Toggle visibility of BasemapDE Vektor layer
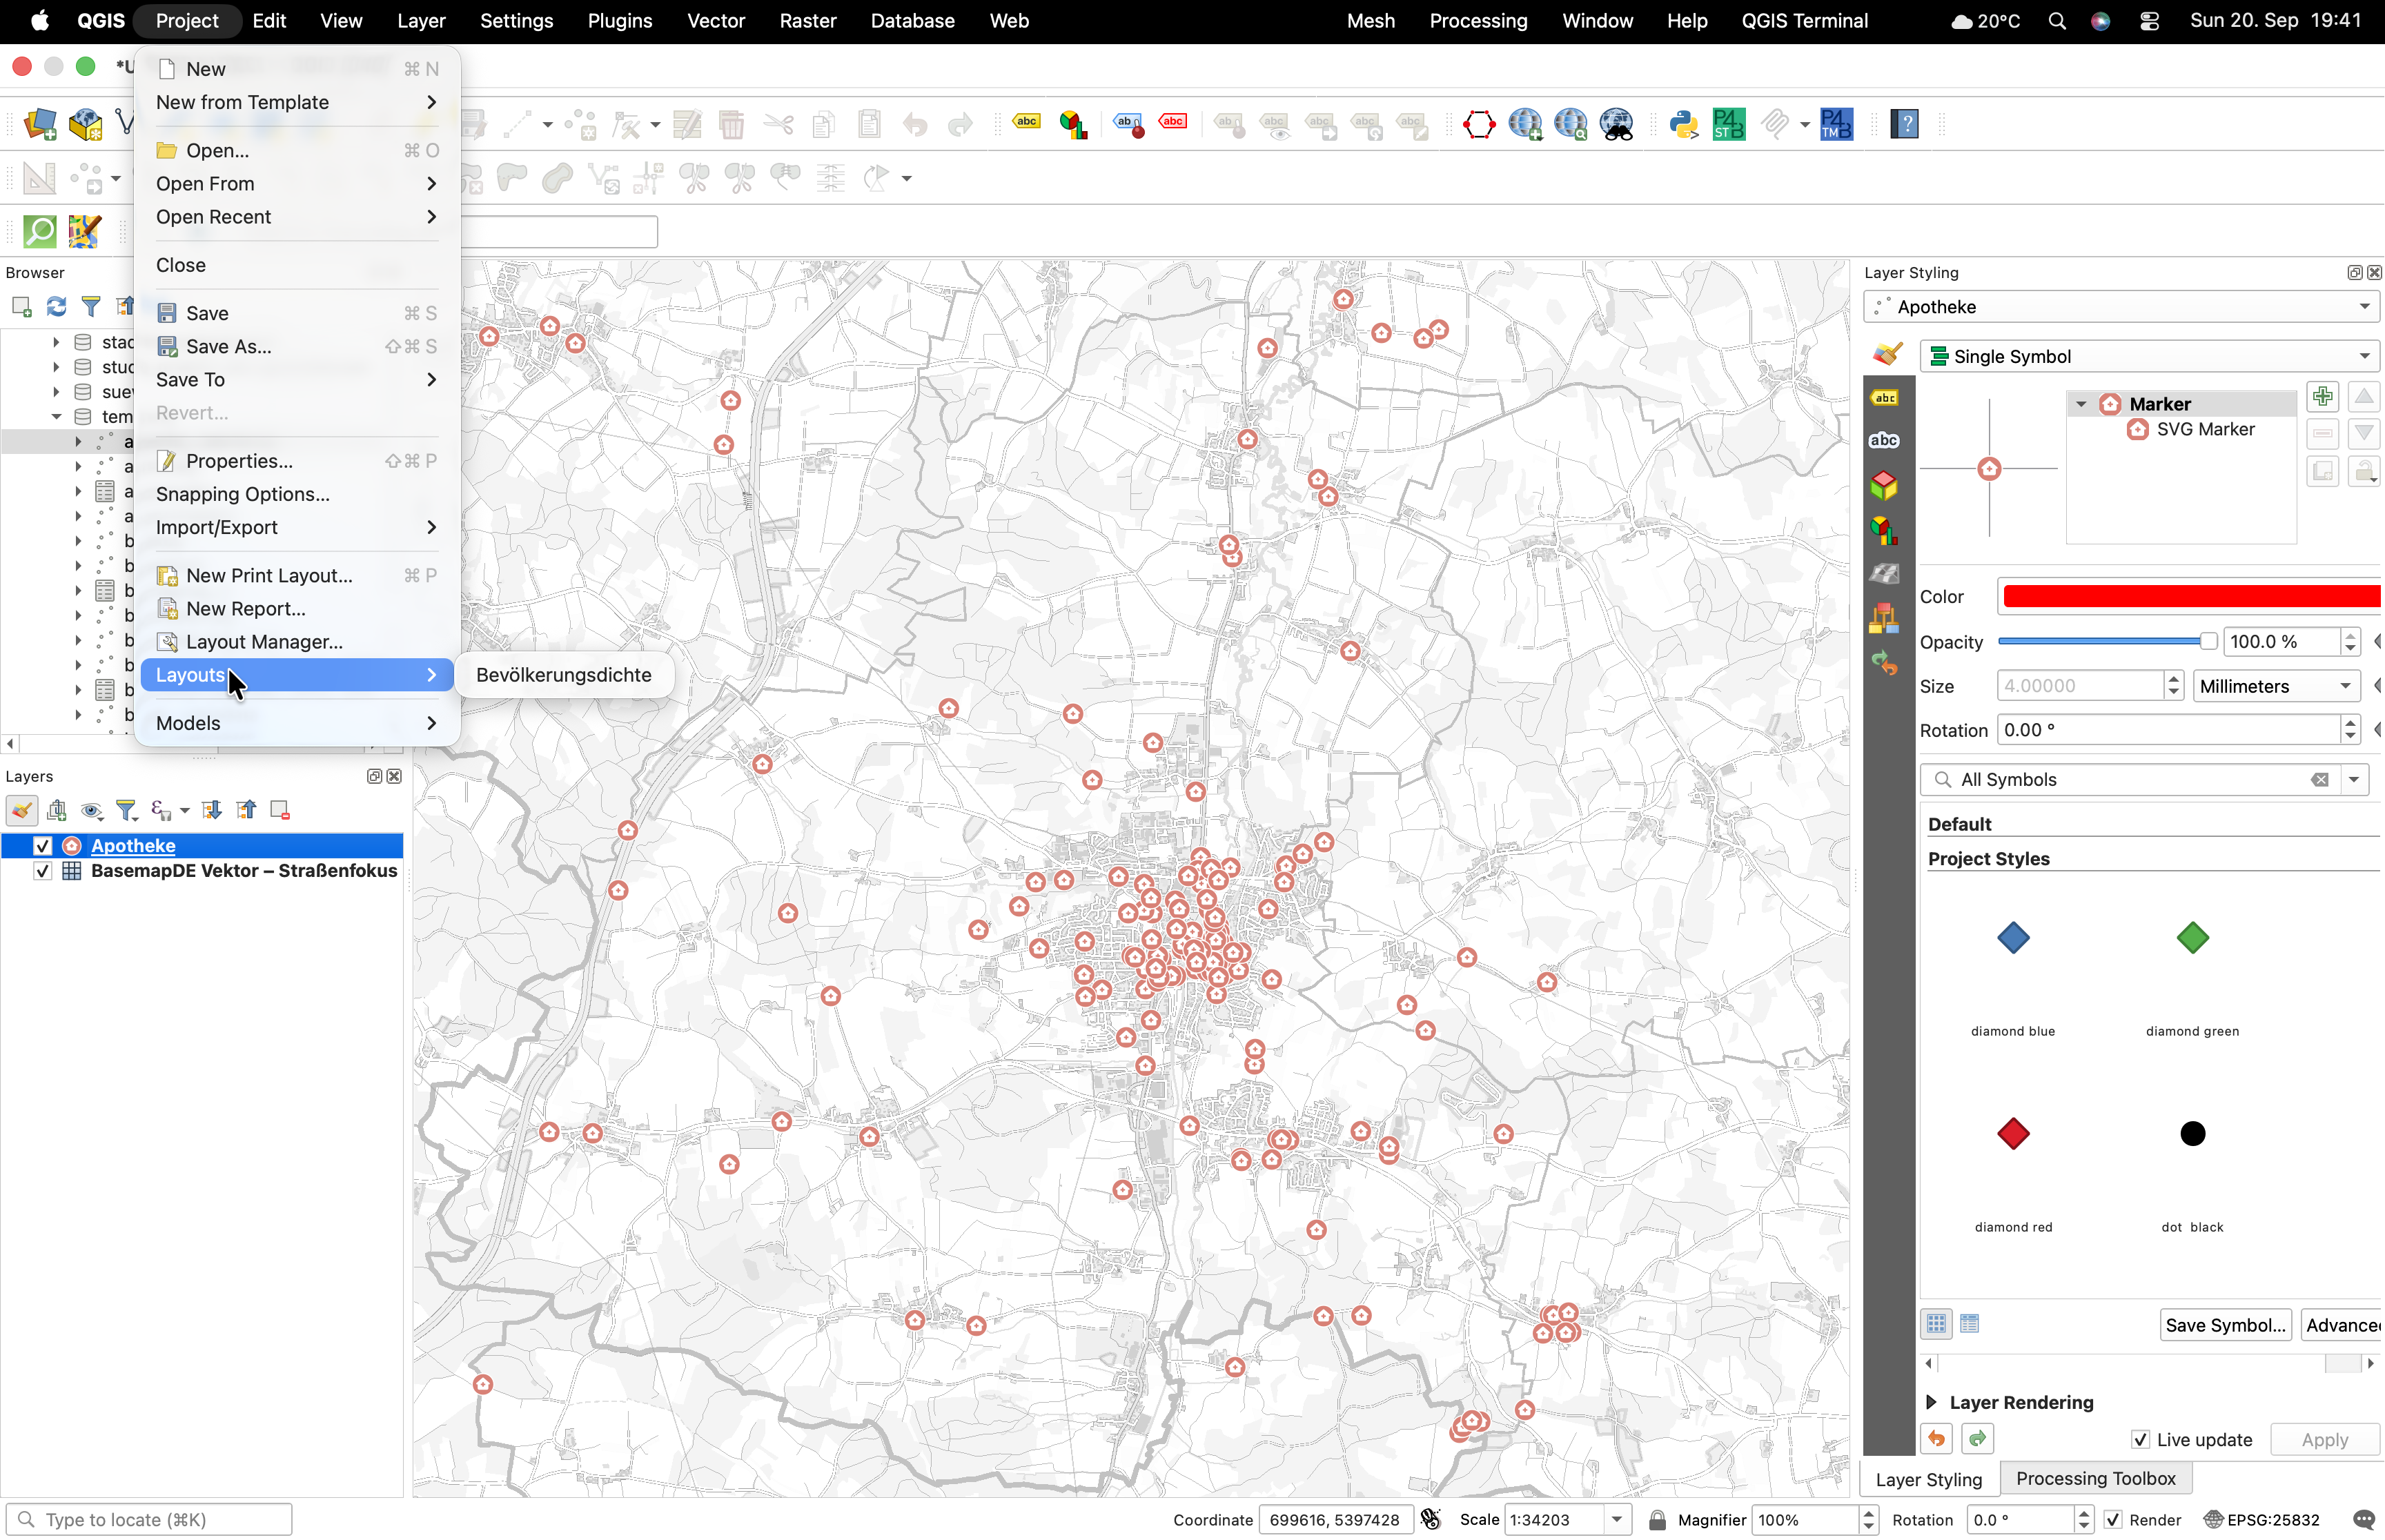Viewport: 2385px width, 1540px height. pyautogui.click(x=42, y=871)
